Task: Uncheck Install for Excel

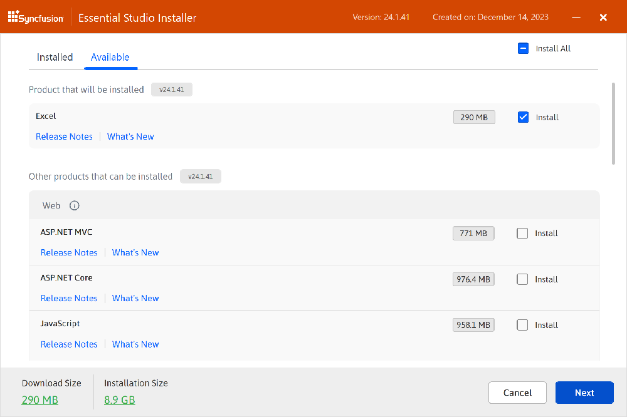Action: [523, 117]
